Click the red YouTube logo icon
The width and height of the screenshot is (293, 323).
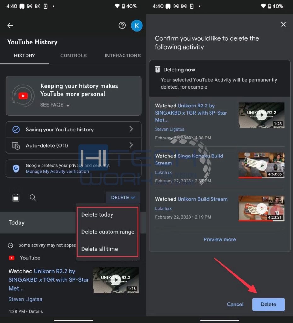12,258
